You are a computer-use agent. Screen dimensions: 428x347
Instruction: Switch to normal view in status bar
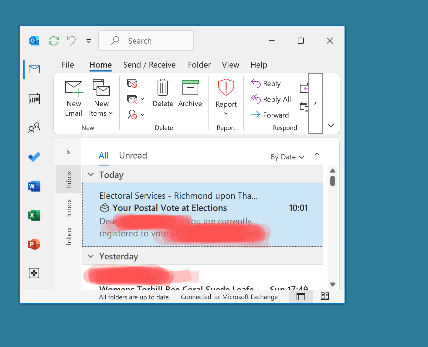pyautogui.click(x=301, y=297)
